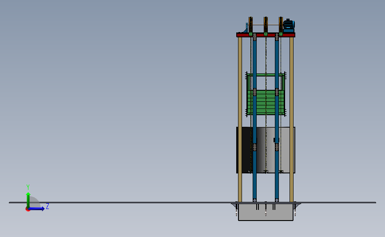Image resolution: width=385 pixels, height=237 pixels.
Task: Click the Z label of the triad
Action: point(48,206)
